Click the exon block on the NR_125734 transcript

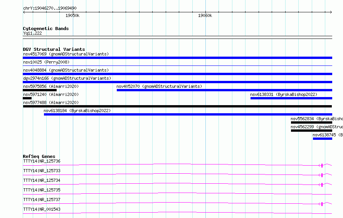pos(322,185)
